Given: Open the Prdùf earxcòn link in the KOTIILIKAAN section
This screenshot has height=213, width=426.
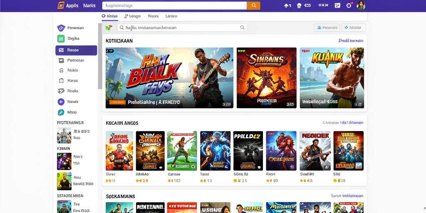Looking at the screenshot, I should (351, 41).
